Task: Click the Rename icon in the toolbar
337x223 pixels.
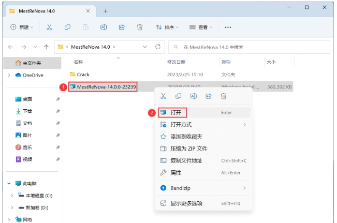Action: 104,27
